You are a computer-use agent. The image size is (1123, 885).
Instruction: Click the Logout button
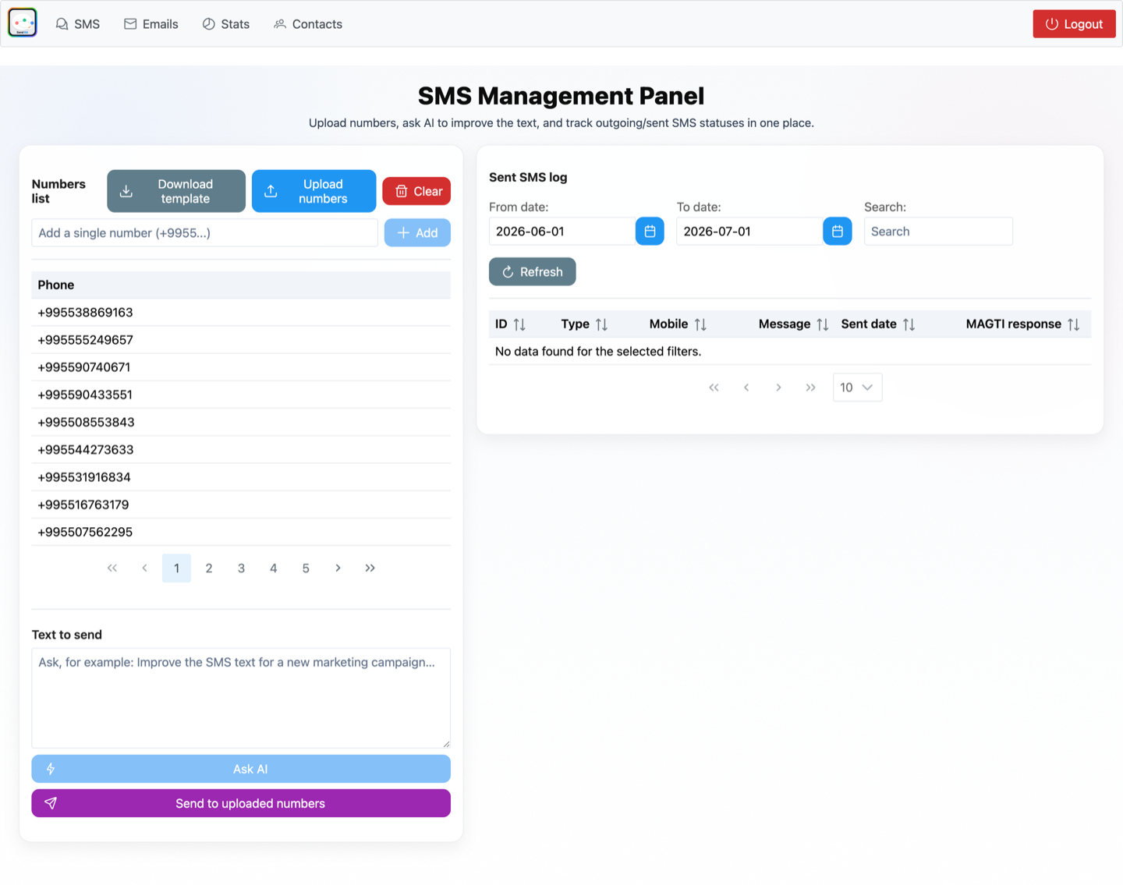1074,24
